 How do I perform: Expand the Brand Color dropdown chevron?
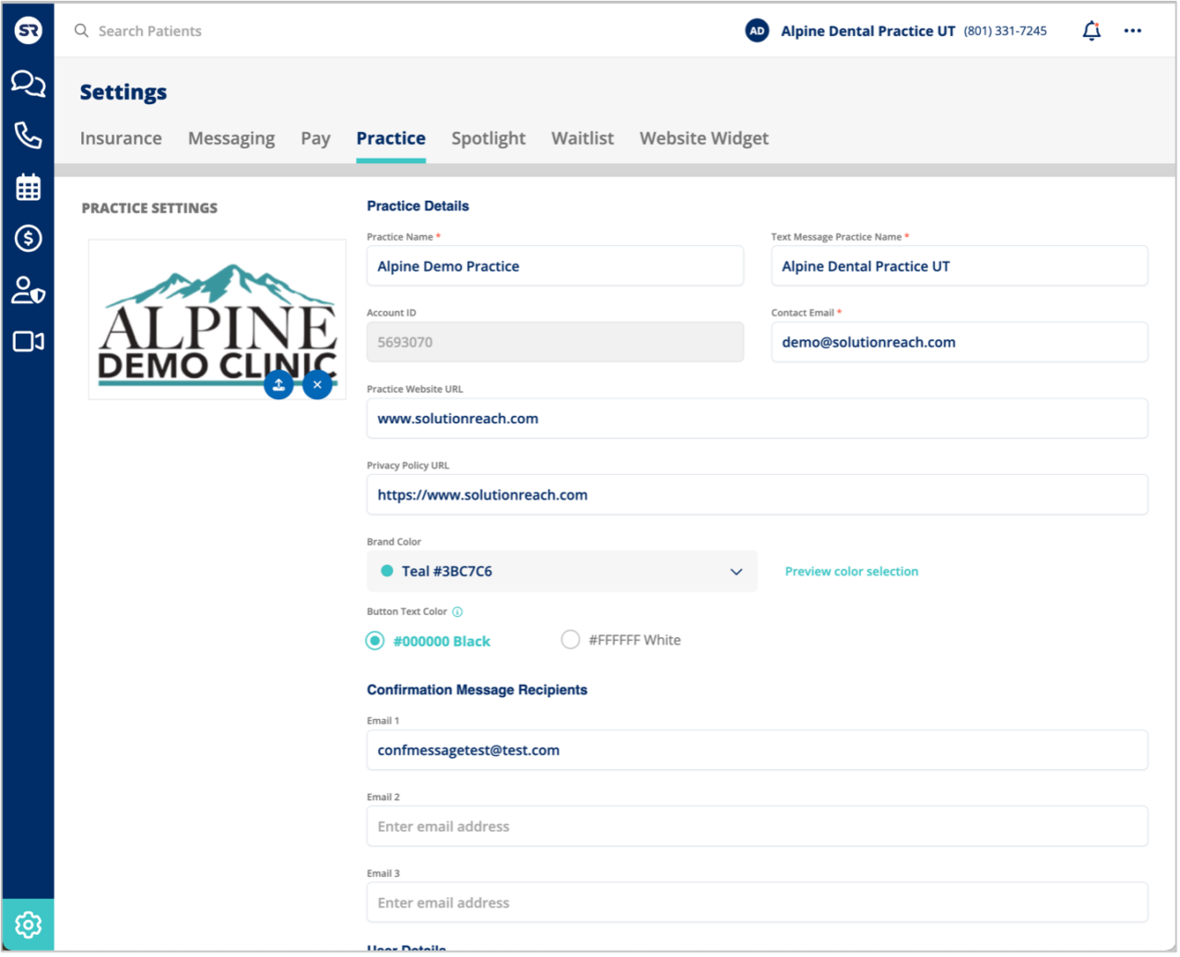point(737,572)
